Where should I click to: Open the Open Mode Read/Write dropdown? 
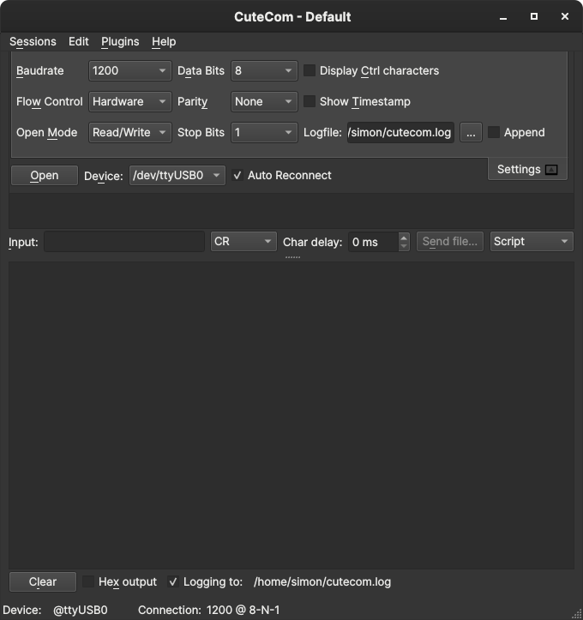[x=130, y=132]
